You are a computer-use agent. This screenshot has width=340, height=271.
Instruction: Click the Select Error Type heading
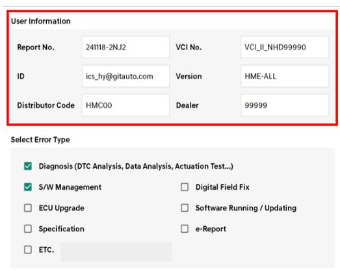tap(40, 140)
